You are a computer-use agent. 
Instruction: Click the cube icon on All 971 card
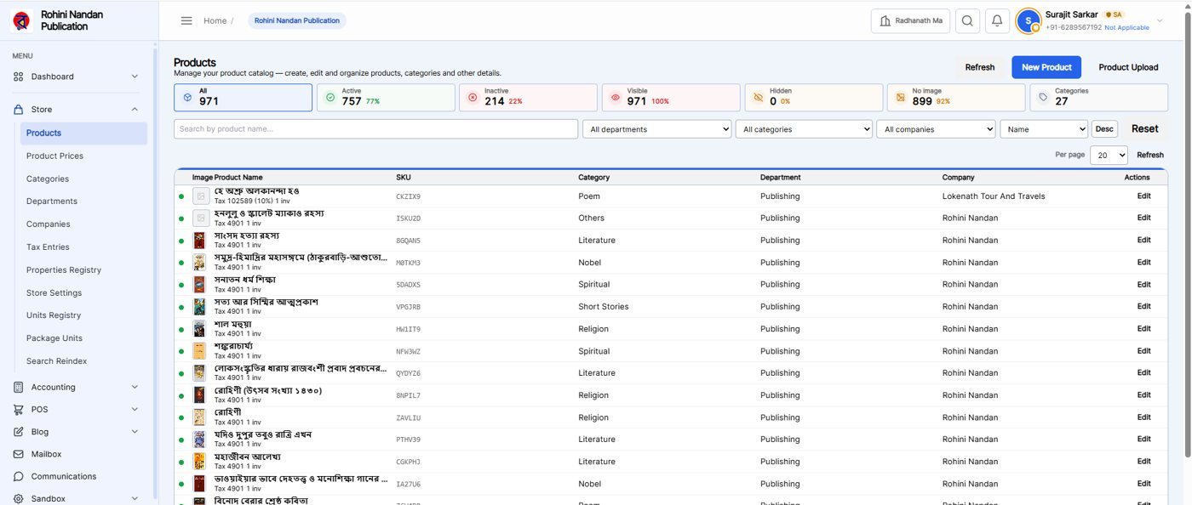pos(187,98)
